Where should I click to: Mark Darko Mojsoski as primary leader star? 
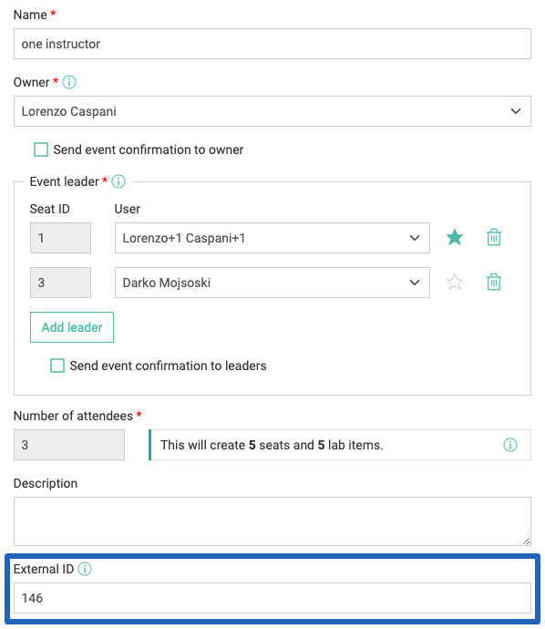[455, 282]
